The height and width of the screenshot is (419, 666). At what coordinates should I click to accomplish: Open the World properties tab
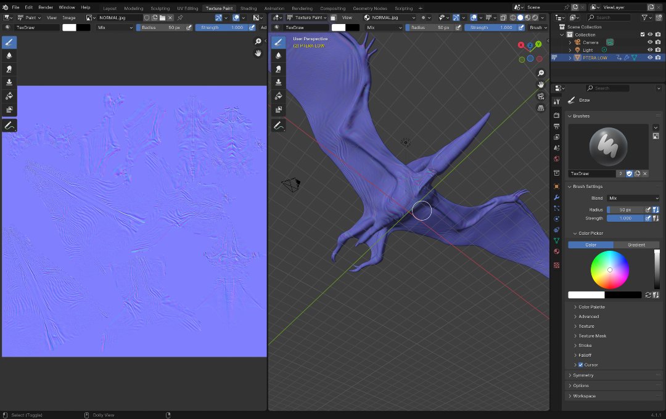click(556, 159)
